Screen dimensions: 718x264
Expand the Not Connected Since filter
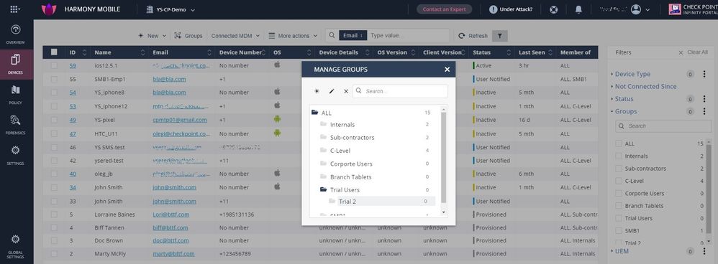(645, 86)
